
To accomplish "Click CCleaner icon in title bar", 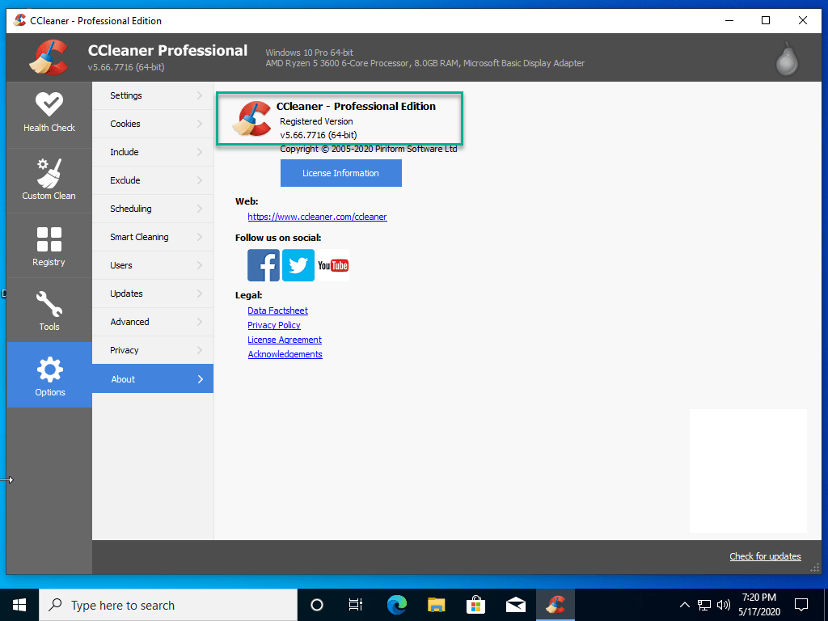I will pos(19,20).
